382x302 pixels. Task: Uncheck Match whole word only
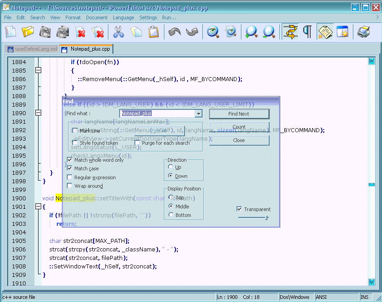pyautogui.click(x=70, y=160)
